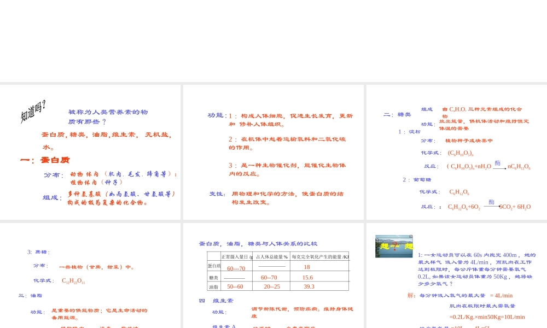Click the 想一想 lake picture

click(394, 247)
